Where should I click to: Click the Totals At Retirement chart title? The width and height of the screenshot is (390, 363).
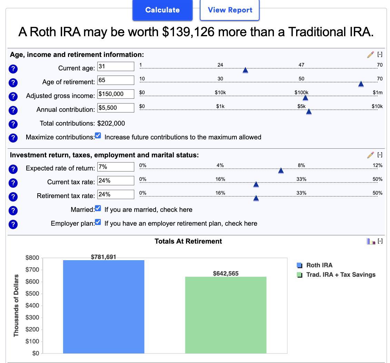188,241
